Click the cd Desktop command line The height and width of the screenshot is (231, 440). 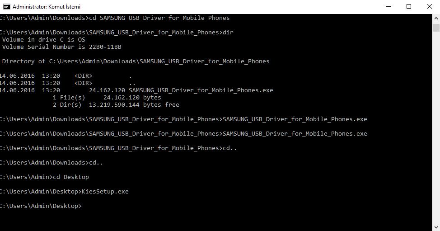44,177
